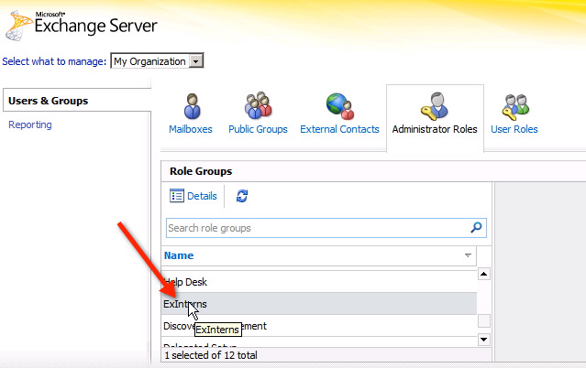Select the Help Desk role group
The height and width of the screenshot is (368, 586).
tap(184, 282)
